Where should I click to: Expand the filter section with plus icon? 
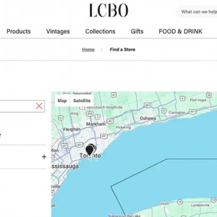tap(44, 157)
